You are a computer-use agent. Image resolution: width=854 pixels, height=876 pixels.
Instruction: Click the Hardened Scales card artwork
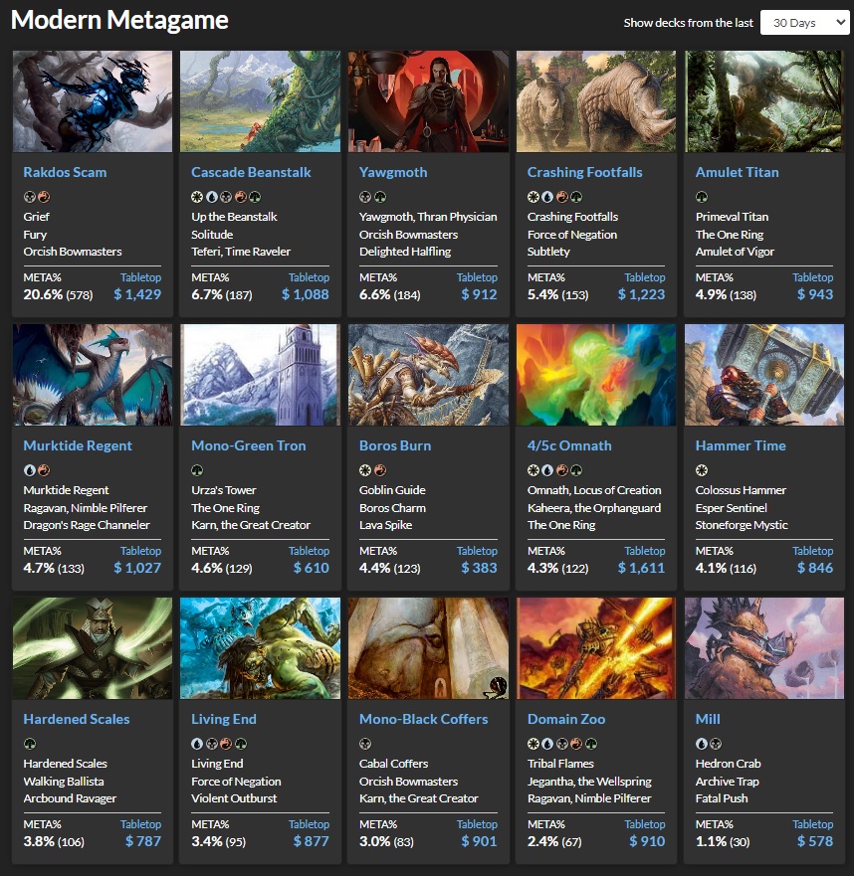tap(93, 648)
